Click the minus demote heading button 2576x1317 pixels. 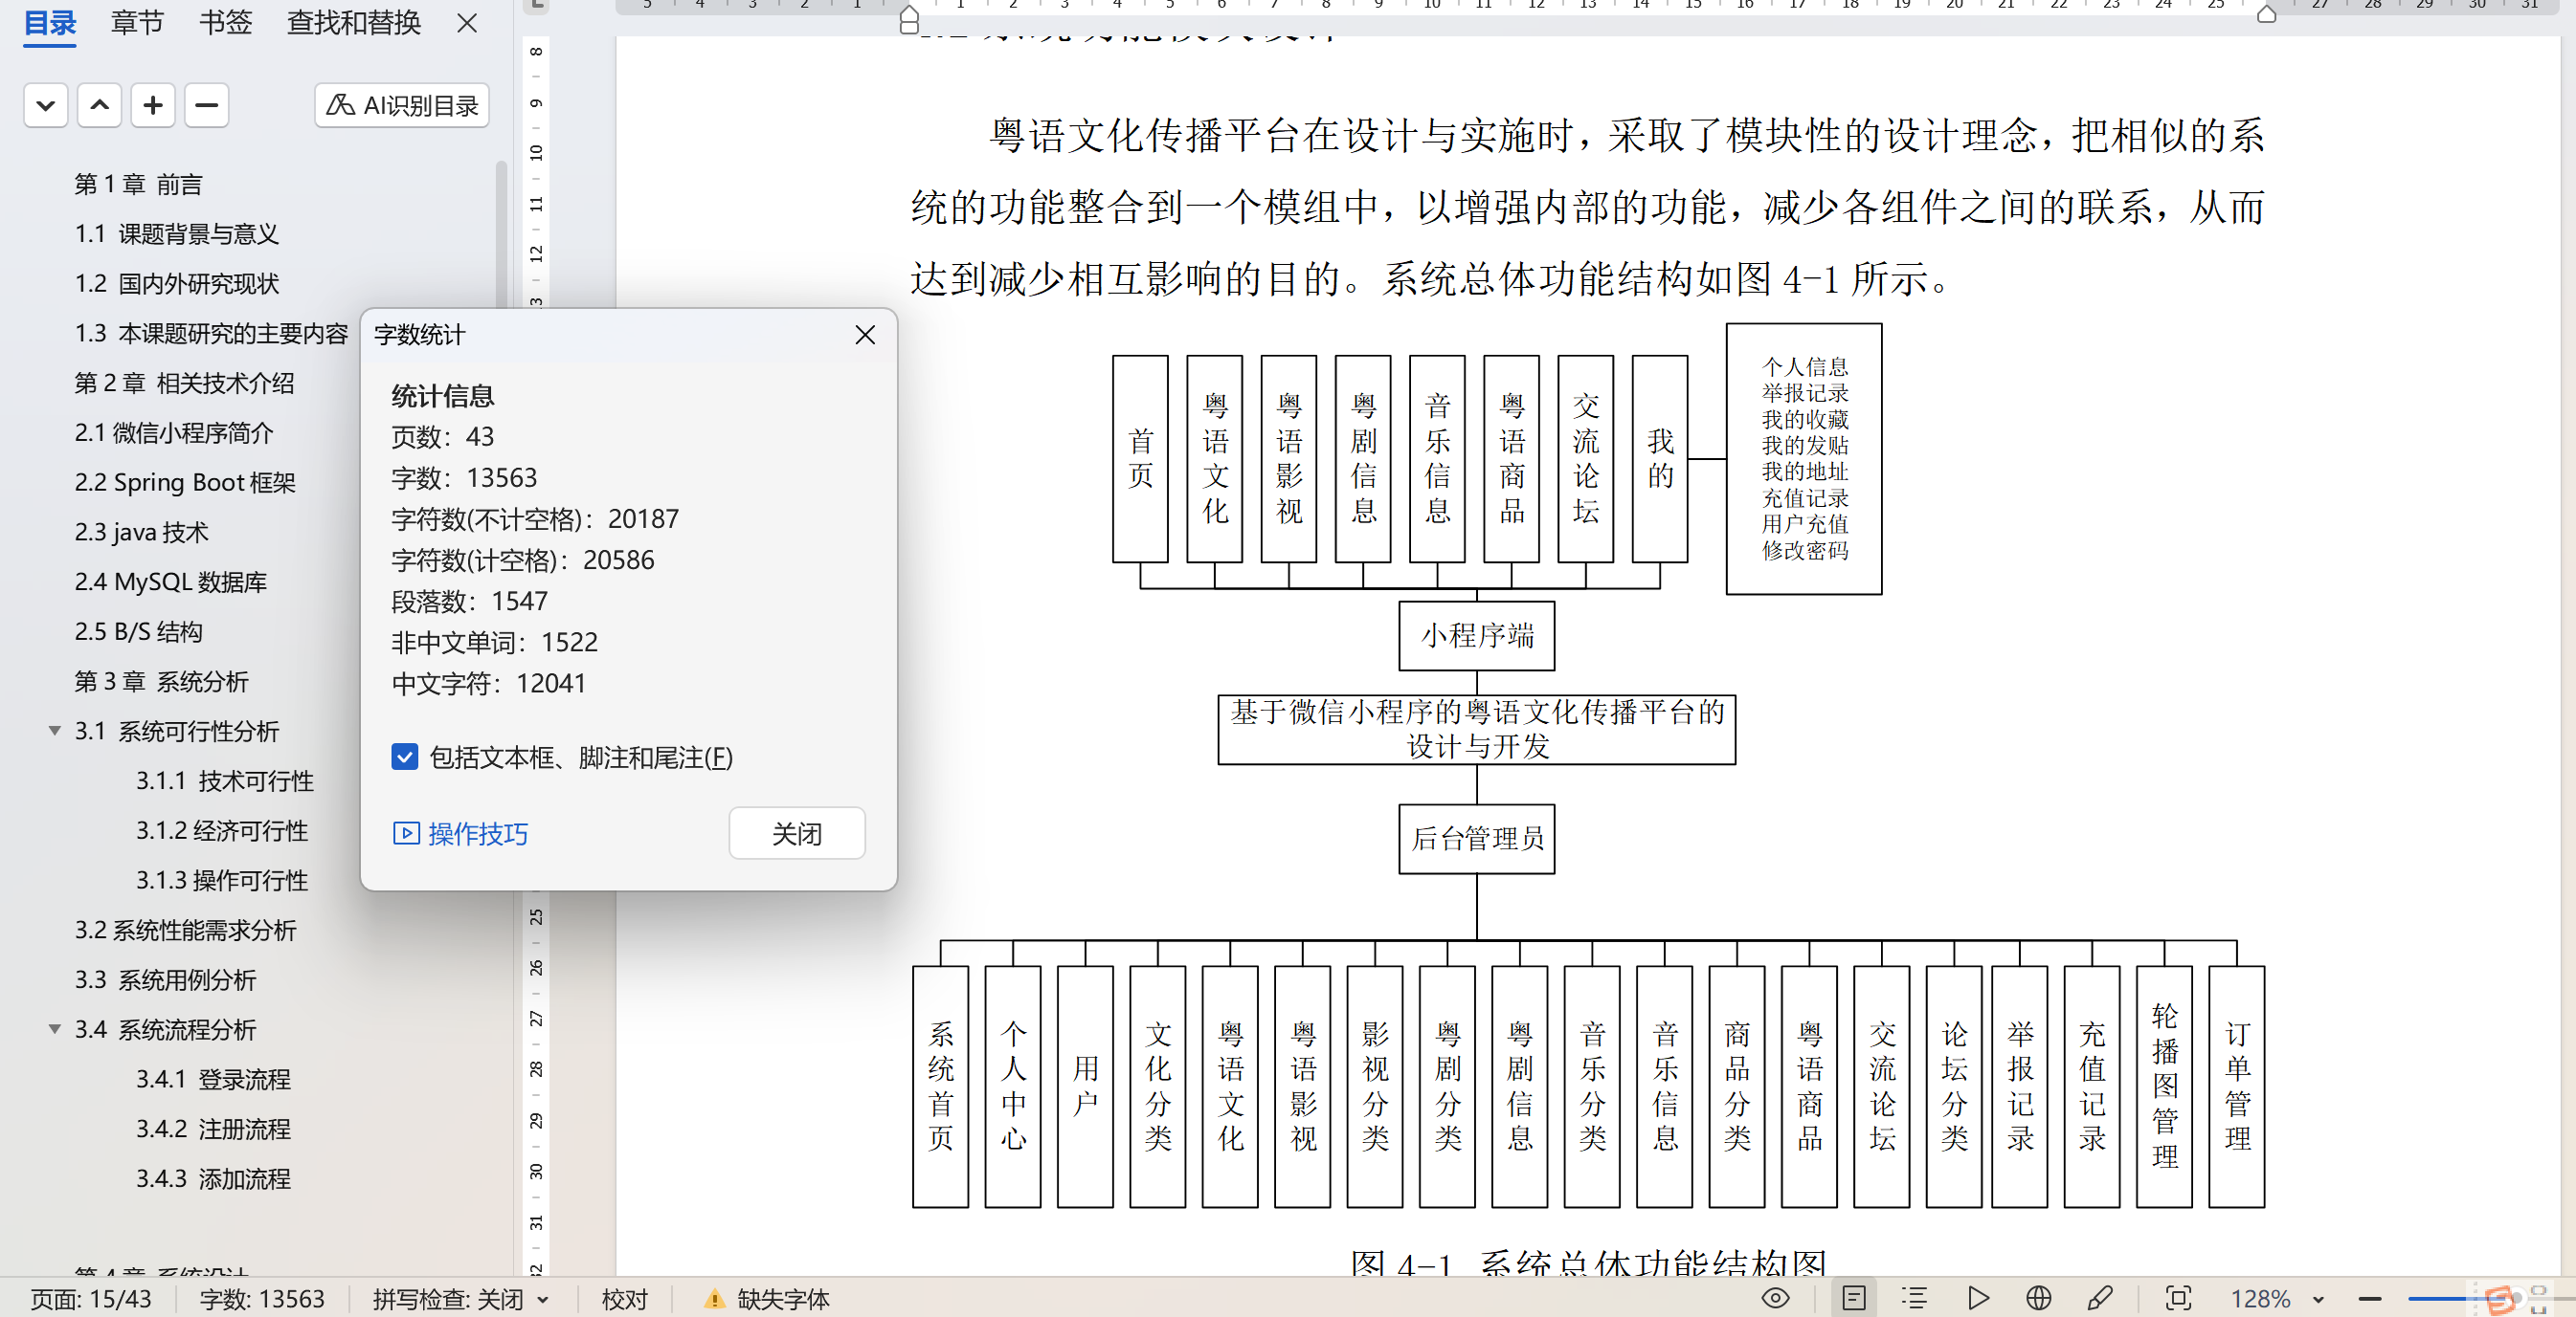coord(206,105)
